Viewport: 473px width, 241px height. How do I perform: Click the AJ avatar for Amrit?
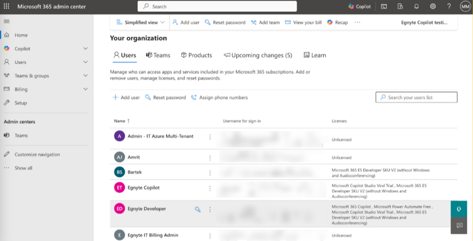tap(119, 157)
